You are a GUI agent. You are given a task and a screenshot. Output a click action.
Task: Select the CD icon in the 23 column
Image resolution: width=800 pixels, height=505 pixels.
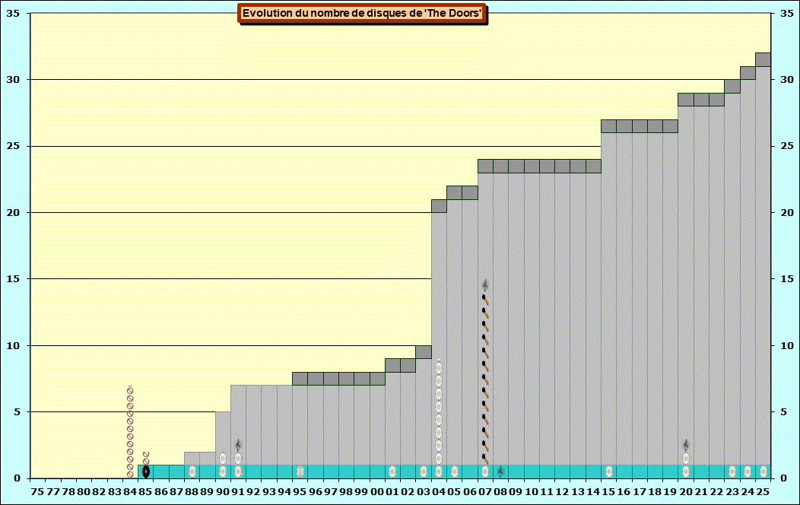(x=732, y=472)
